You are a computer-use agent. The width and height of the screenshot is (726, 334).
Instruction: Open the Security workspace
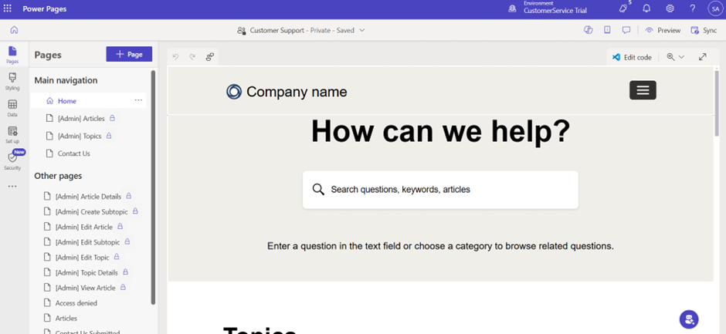[x=12, y=160]
